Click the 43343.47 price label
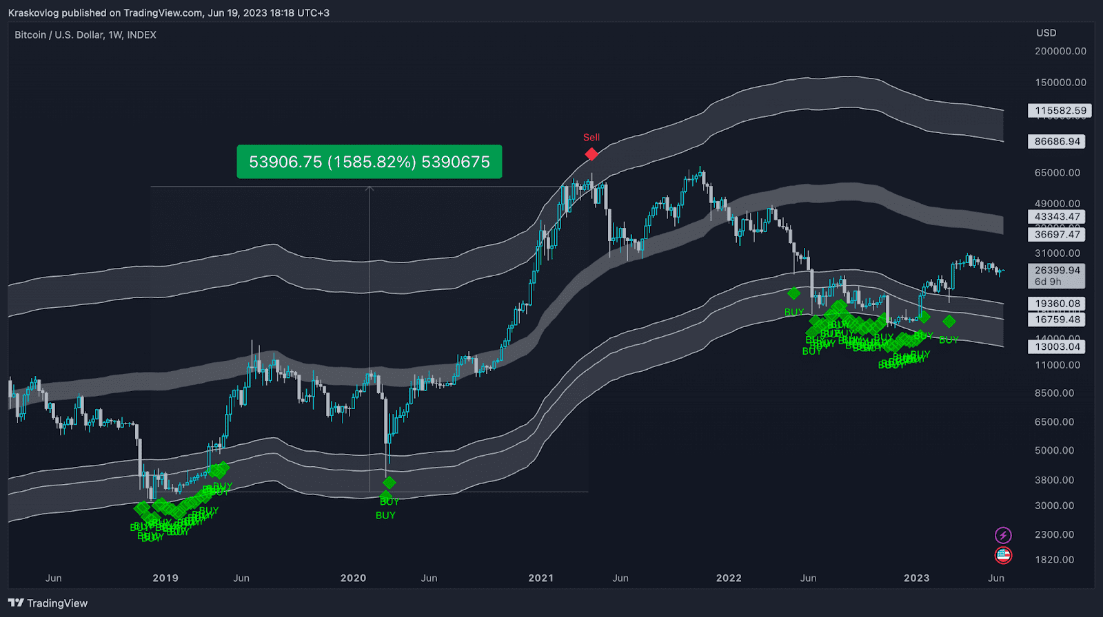 1058,216
